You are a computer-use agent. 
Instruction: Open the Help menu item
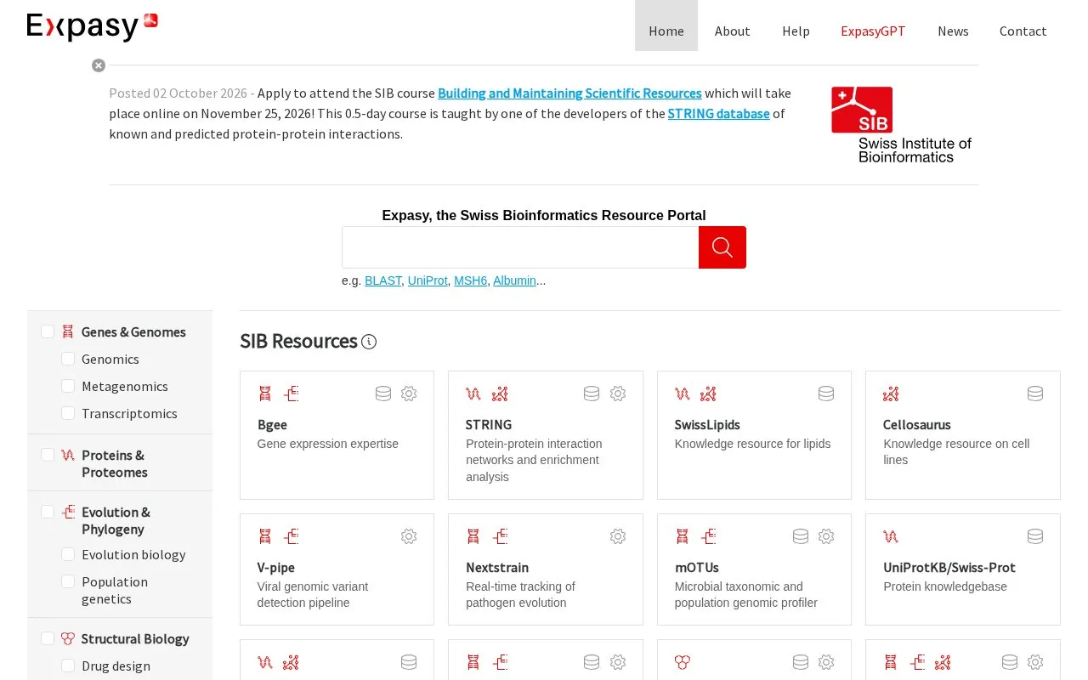(796, 31)
